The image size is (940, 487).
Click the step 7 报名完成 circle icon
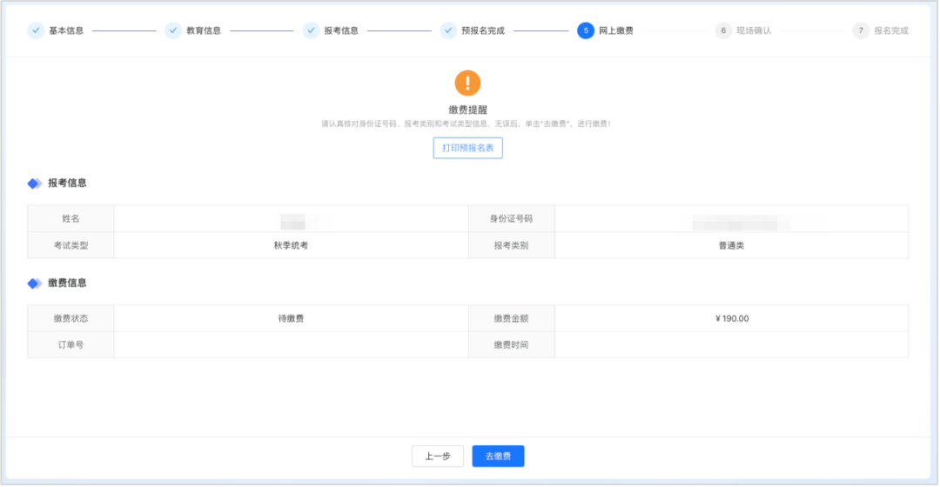coord(861,30)
